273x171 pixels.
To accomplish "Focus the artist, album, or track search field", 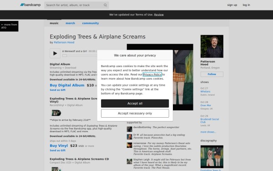I will pyautogui.click(x=76, y=5).
